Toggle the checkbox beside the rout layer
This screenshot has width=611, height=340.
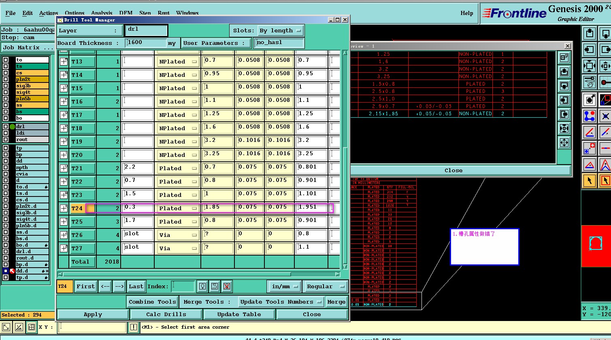point(6,139)
